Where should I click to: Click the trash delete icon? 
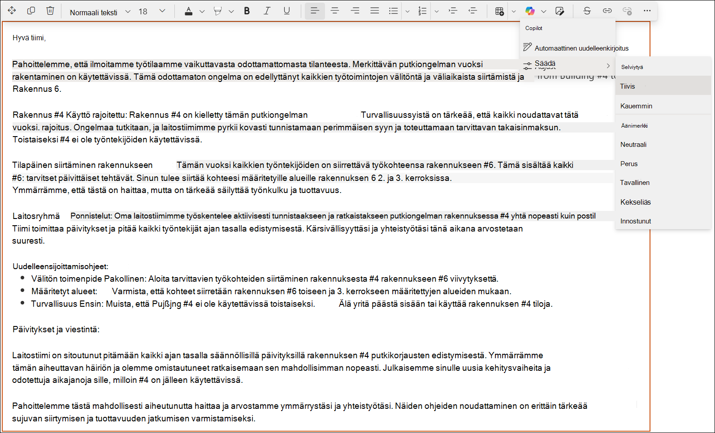(x=50, y=11)
